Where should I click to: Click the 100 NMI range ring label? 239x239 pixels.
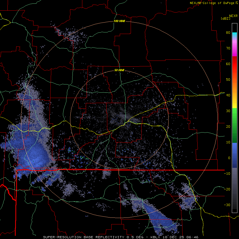pyautogui.click(x=119, y=21)
